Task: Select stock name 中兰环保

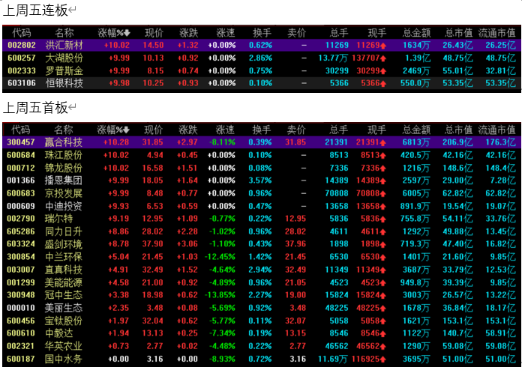Action: coord(63,257)
